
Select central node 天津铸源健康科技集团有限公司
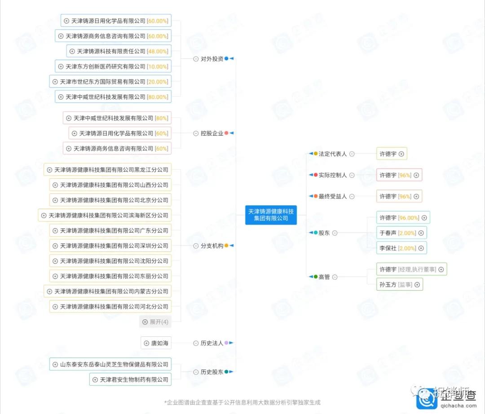[x=271, y=215]
